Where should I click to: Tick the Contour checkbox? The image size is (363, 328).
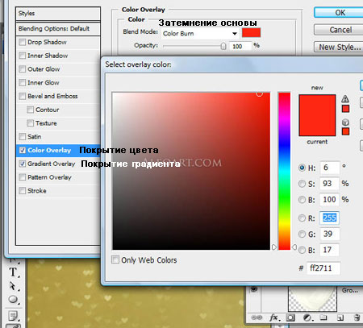click(x=30, y=110)
